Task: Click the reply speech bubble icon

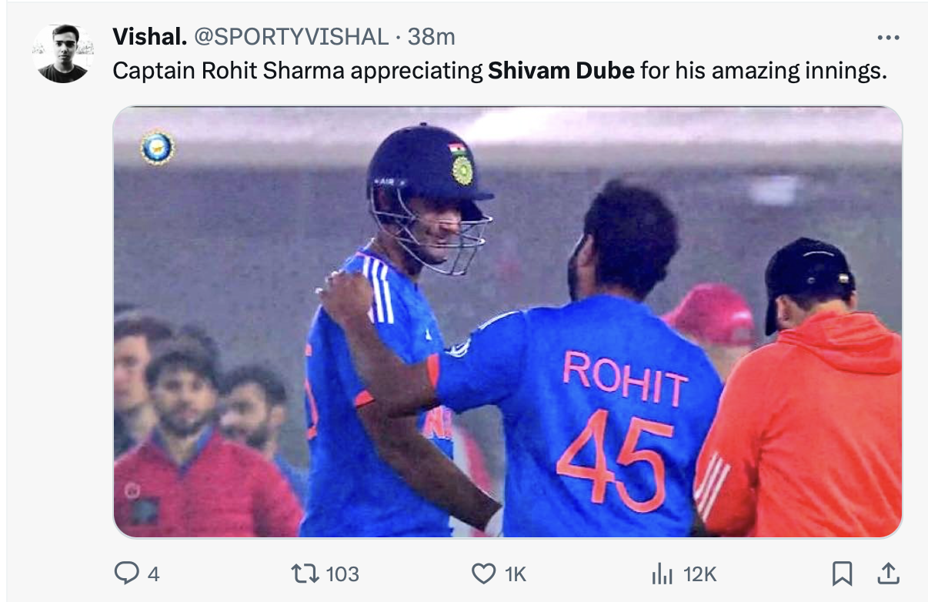Action: click(126, 573)
